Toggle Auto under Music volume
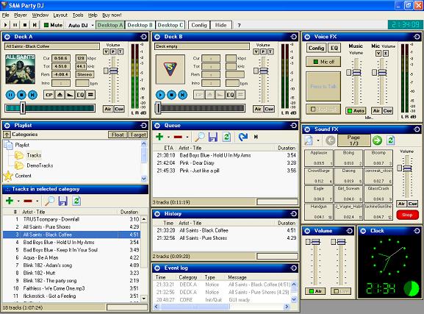Screen dimensions: 424x314 [x=356, y=110]
